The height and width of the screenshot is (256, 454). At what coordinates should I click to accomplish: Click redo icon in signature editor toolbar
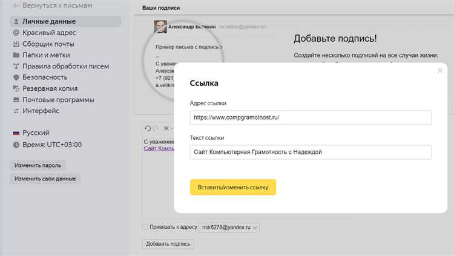tap(156, 128)
